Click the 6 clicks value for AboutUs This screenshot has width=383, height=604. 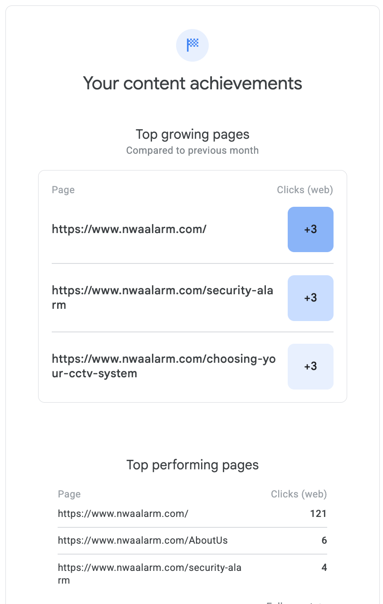(324, 541)
